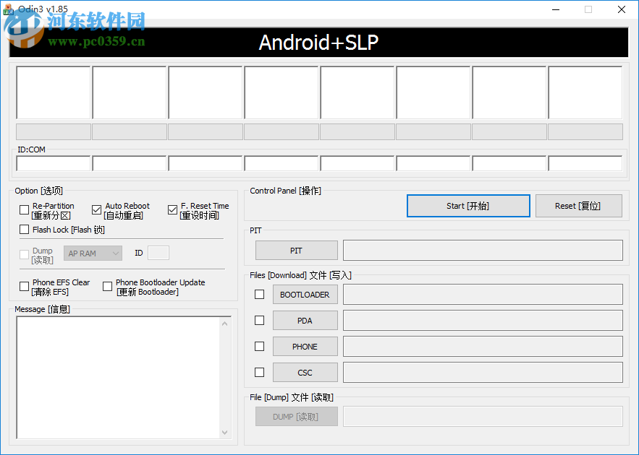The height and width of the screenshot is (455, 639).
Task: Check the box next to PDA
Action: click(x=259, y=320)
